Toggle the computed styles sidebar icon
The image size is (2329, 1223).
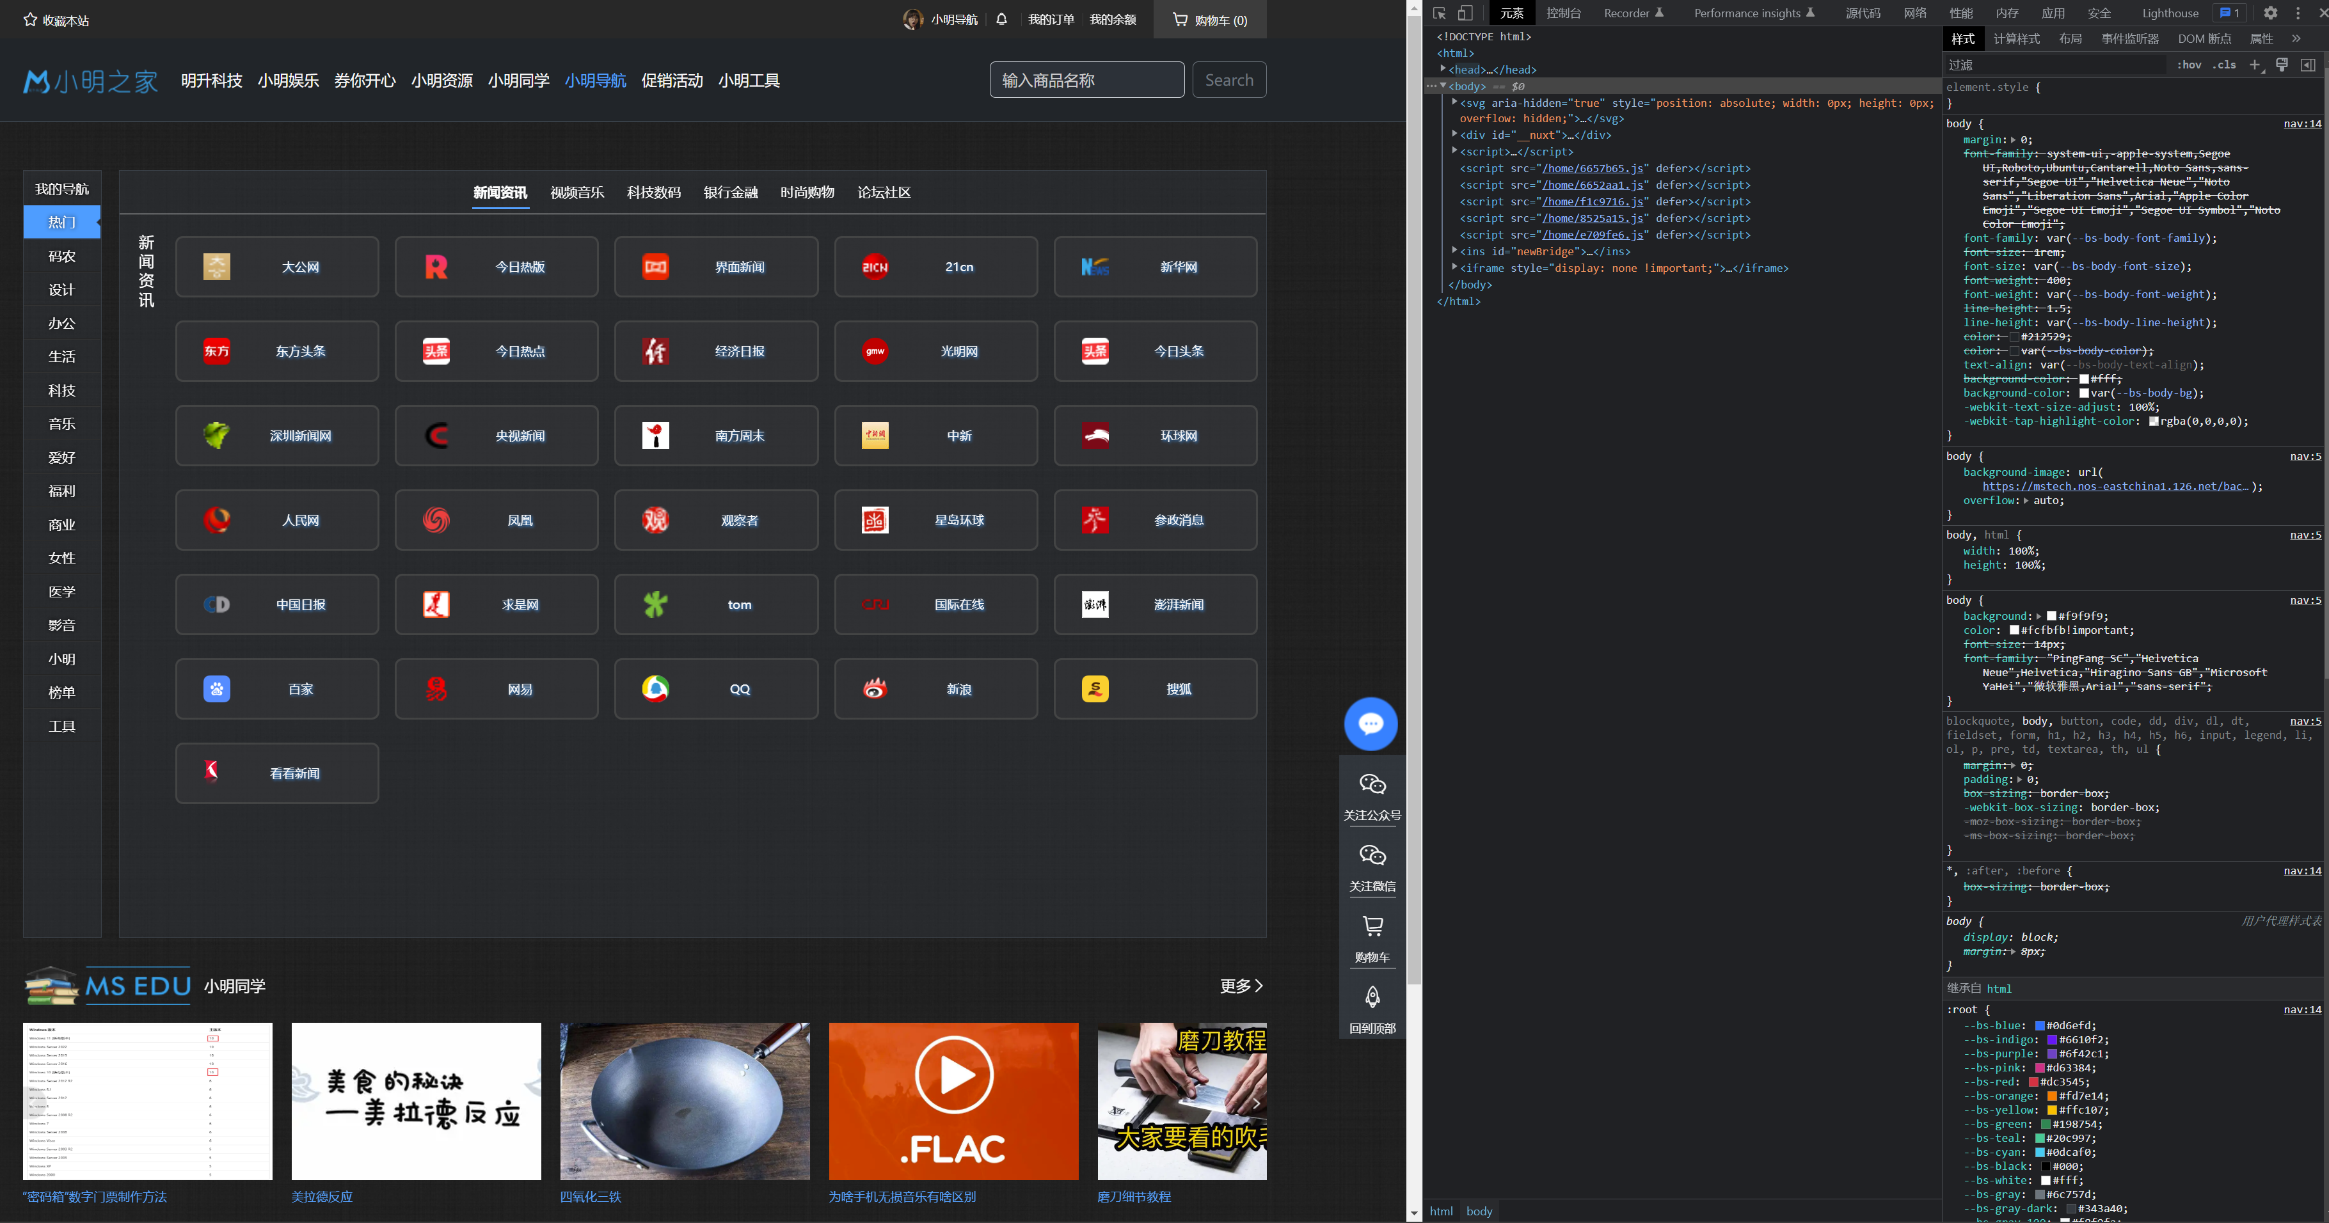pyautogui.click(x=2309, y=65)
